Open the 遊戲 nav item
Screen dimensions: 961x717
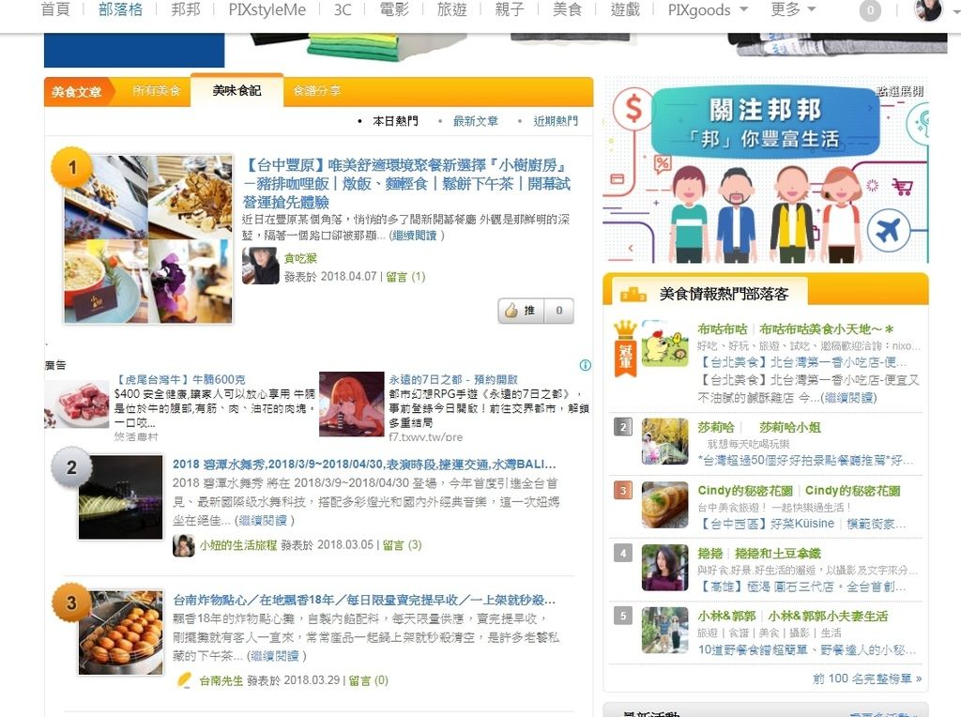(625, 9)
